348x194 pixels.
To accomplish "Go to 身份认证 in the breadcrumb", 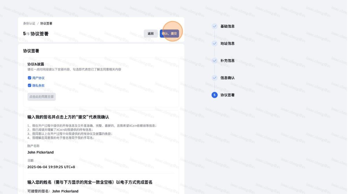I will pos(29,23).
